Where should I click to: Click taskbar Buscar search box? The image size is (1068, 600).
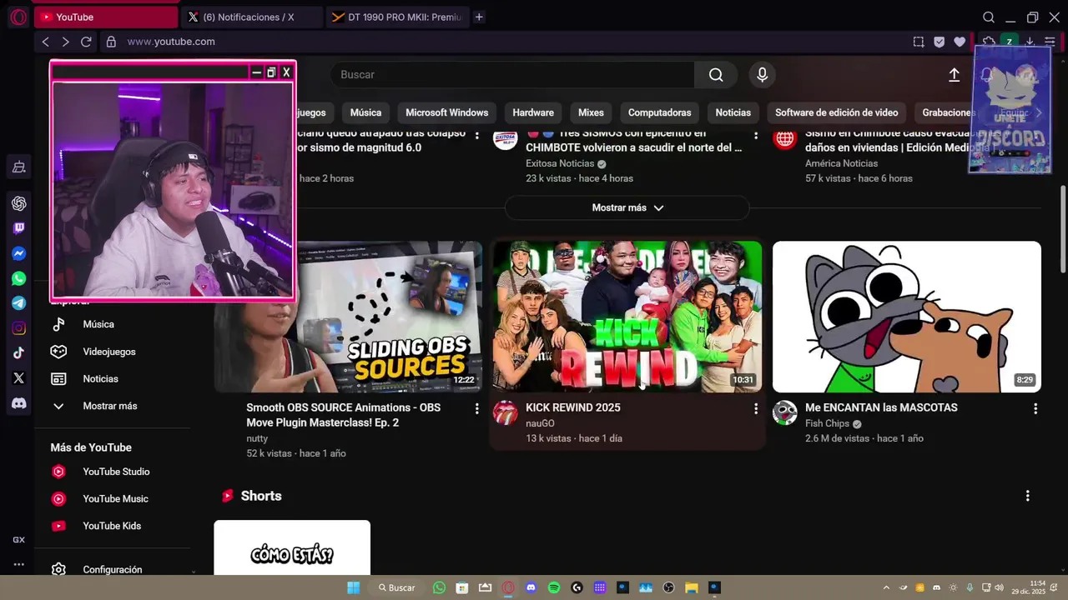(x=395, y=587)
